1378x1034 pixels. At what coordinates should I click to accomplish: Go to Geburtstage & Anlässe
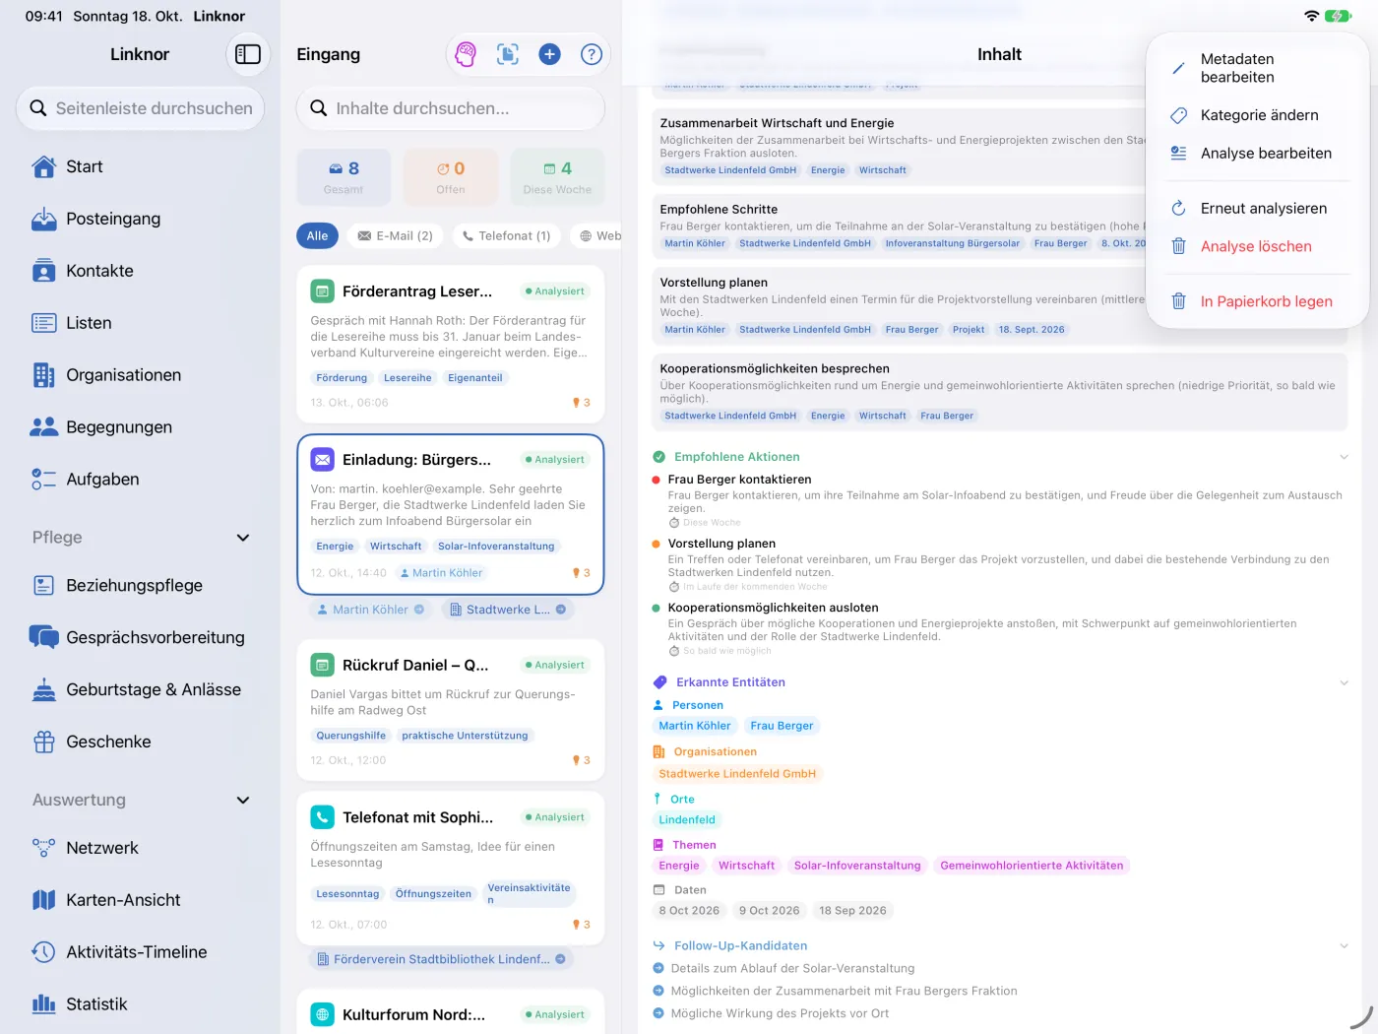point(140,689)
